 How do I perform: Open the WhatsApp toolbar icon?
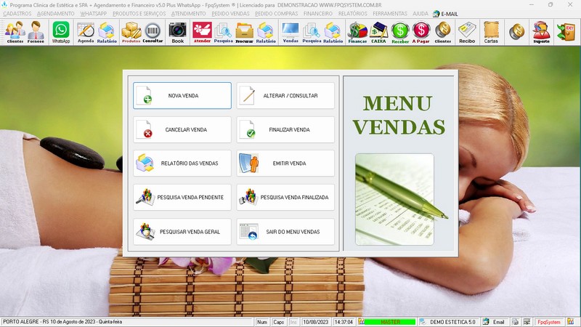61,32
